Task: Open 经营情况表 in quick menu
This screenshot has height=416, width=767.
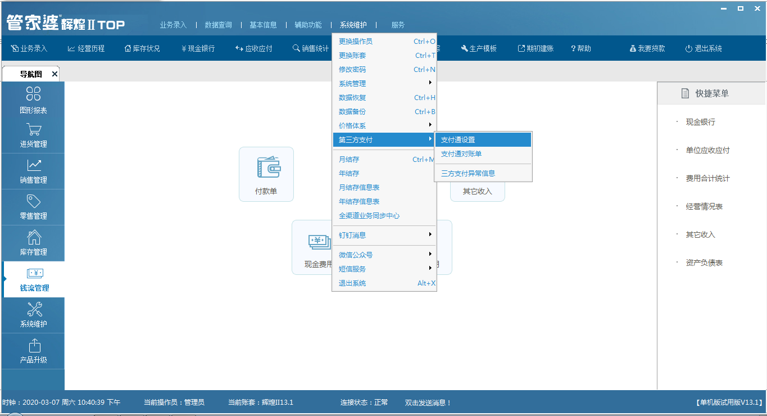Action: coord(704,206)
